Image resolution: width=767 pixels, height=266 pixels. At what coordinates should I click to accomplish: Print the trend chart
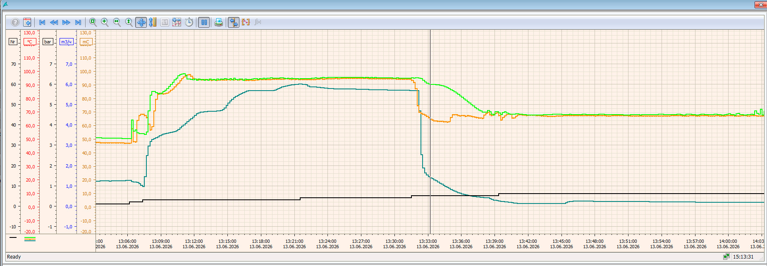(219, 22)
